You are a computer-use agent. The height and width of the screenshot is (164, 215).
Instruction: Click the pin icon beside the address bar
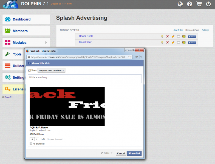tap(137, 57)
